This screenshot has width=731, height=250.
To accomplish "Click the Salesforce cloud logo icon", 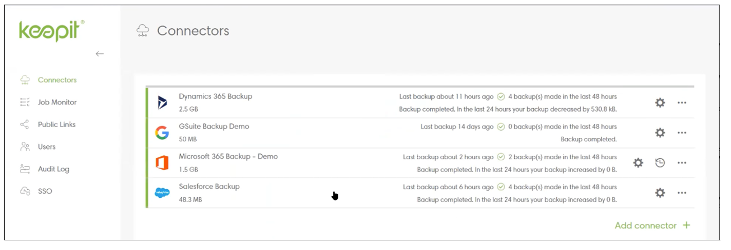I will pos(162,193).
